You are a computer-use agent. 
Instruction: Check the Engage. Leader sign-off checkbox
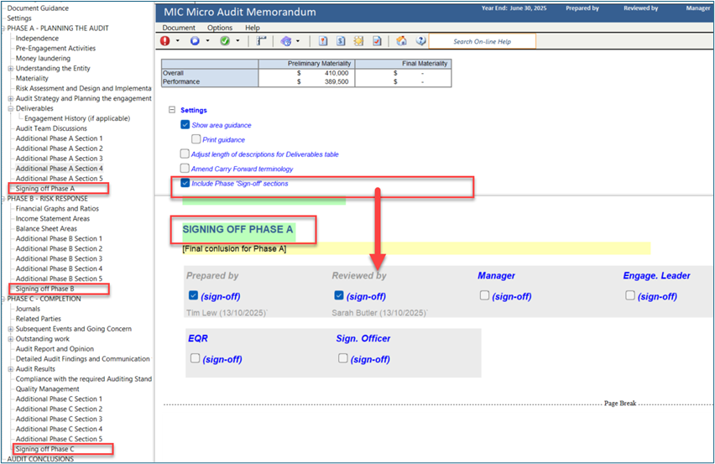pos(630,295)
